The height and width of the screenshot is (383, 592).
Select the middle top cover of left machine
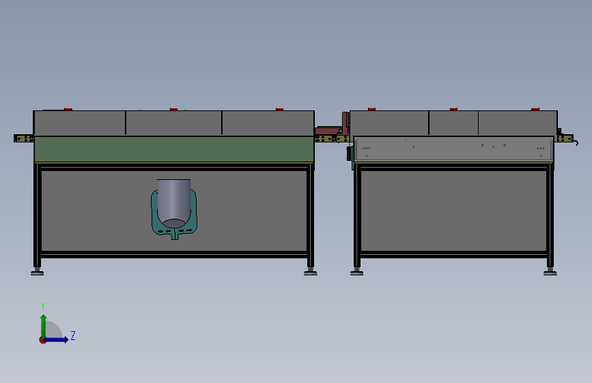click(173, 123)
